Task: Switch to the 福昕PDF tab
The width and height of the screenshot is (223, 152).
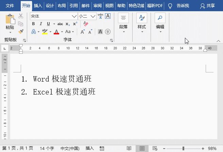Action: [x=155, y=6]
